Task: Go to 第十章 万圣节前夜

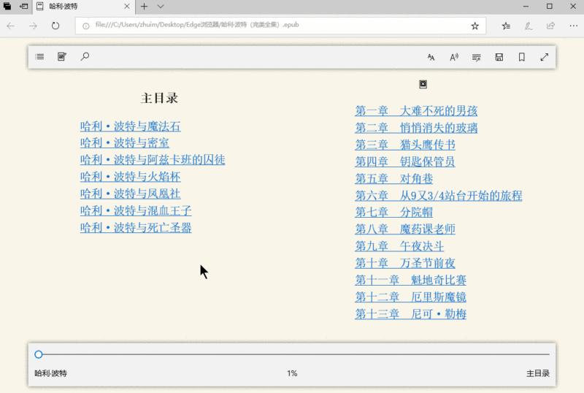Action: tap(405, 263)
